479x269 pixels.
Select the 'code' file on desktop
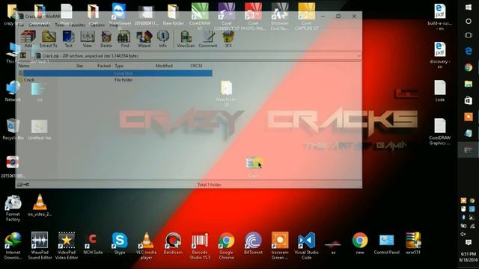pyautogui.click(x=440, y=91)
